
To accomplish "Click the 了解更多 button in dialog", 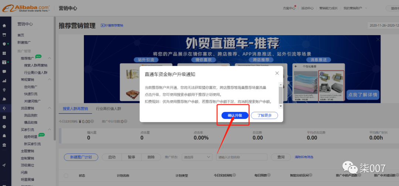I will (x=265, y=116).
